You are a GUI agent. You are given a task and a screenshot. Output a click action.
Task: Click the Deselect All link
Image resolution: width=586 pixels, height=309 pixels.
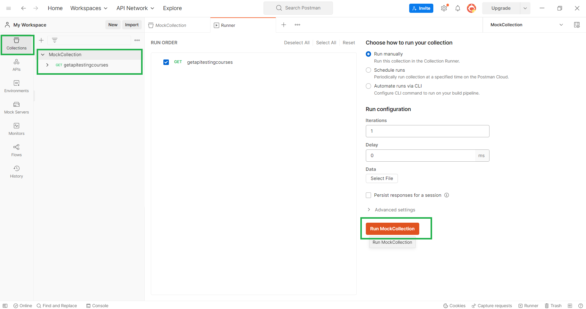(x=297, y=43)
